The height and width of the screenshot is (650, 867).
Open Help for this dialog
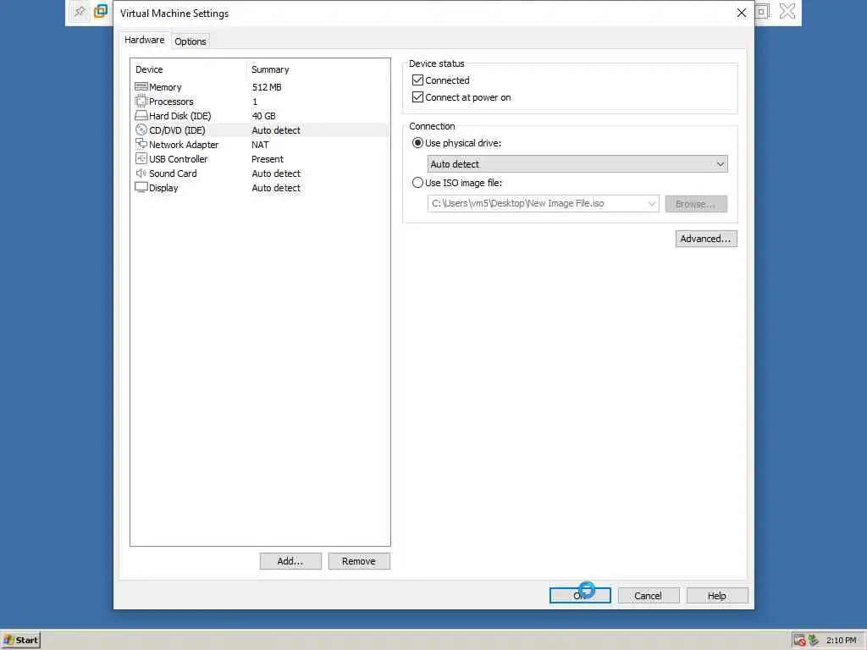coord(717,595)
